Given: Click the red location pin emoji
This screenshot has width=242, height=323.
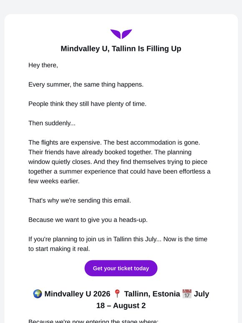Looking at the screenshot, I should (117, 294).
